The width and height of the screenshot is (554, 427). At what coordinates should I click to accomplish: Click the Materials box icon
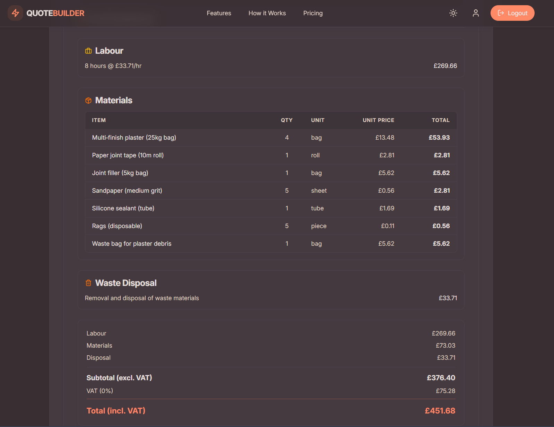pyautogui.click(x=88, y=101)
